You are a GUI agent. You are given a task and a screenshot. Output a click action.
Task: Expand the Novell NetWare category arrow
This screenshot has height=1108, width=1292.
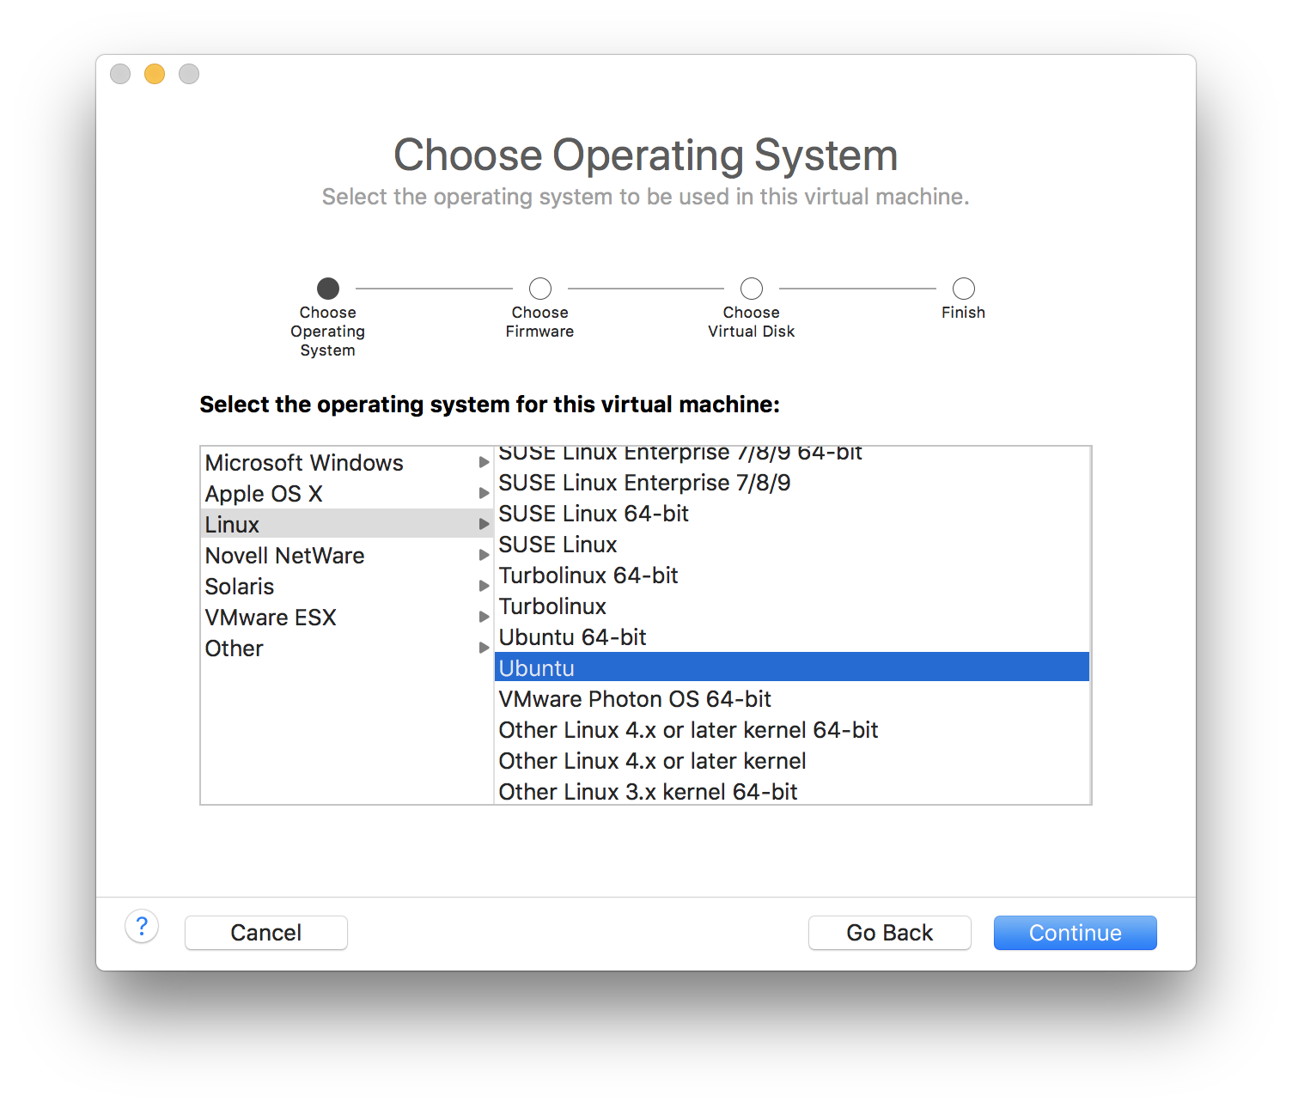484,556
